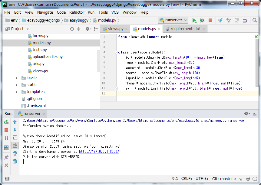Click the env root breadcrumb

(12, 20)
